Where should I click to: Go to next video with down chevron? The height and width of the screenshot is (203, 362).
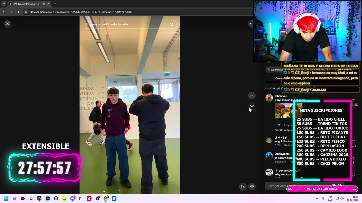point(252,106)
